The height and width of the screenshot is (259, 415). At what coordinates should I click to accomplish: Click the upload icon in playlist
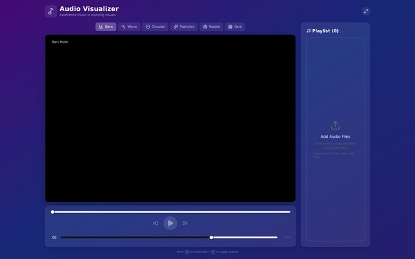[x=335, y=125]
